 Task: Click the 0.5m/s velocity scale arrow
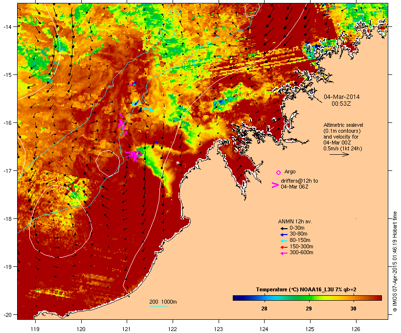coord(339,154)
